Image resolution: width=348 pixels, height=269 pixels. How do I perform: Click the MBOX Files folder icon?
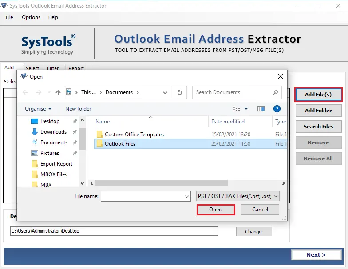pyautogui.click(x=35, y=174)
